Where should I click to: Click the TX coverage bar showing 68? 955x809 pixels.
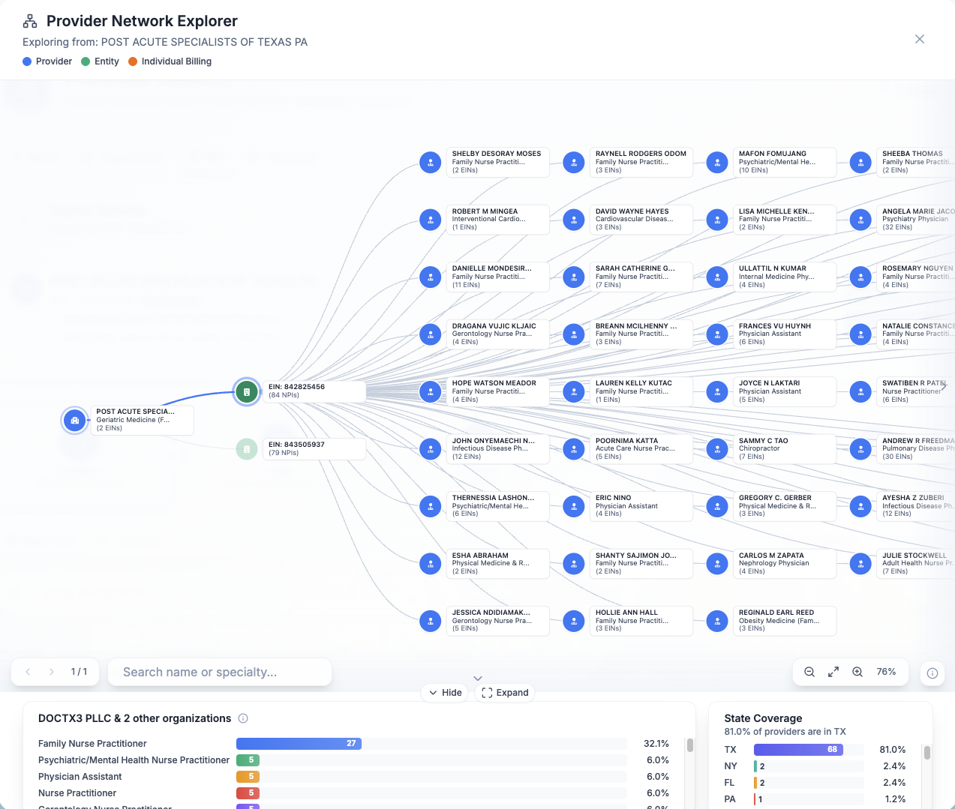[x=798, y=750]
